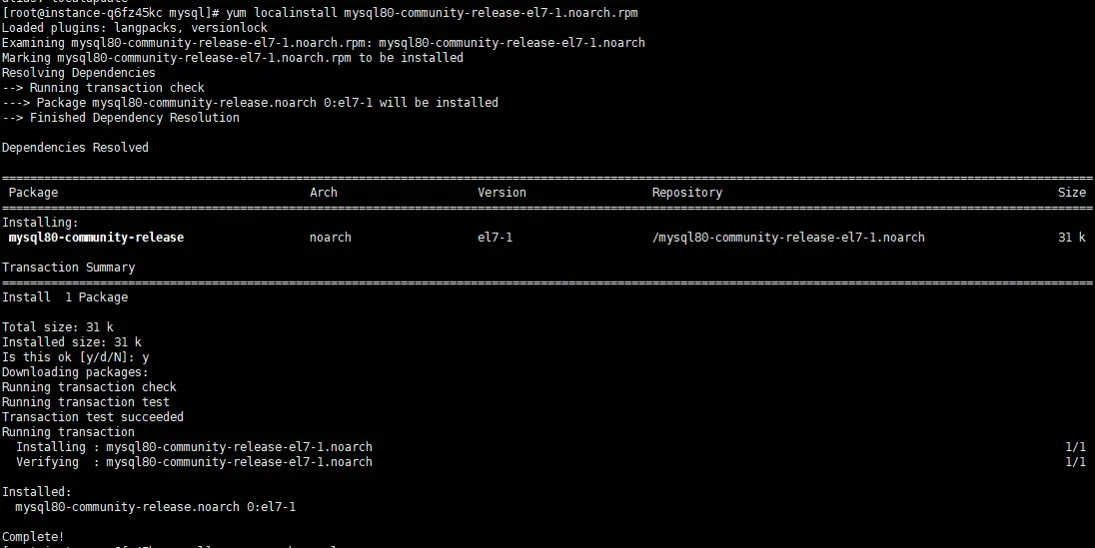Click the 'Resolving Dependencies' line

click(x=79, y=73)
